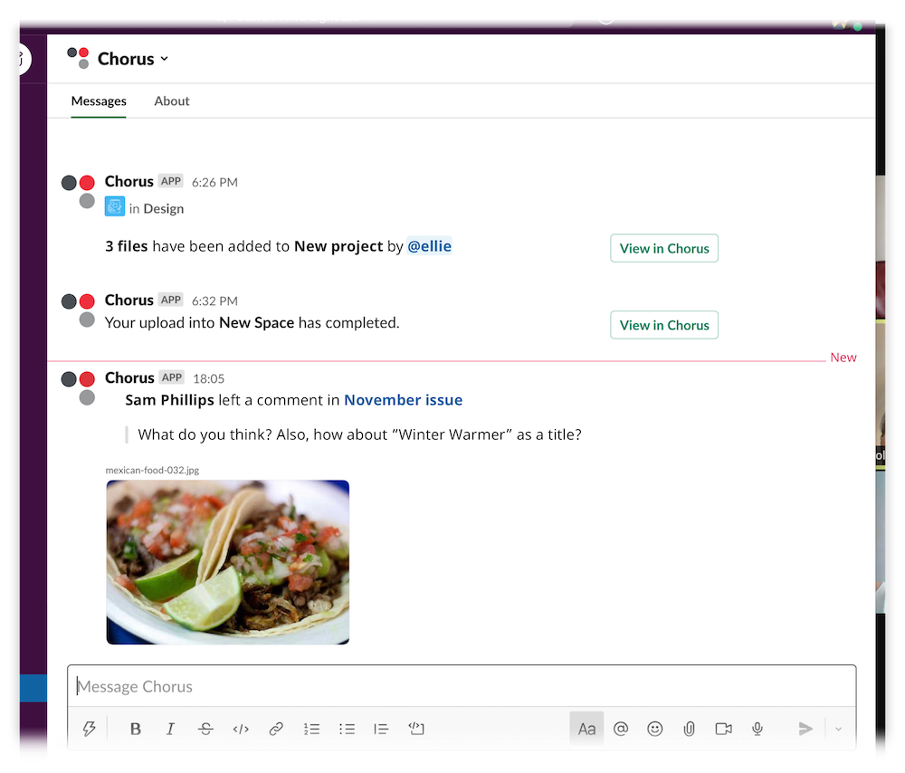The width and height of the screenshot is (905, 773).
Task: Record a video clip
Action: (723, 730)
